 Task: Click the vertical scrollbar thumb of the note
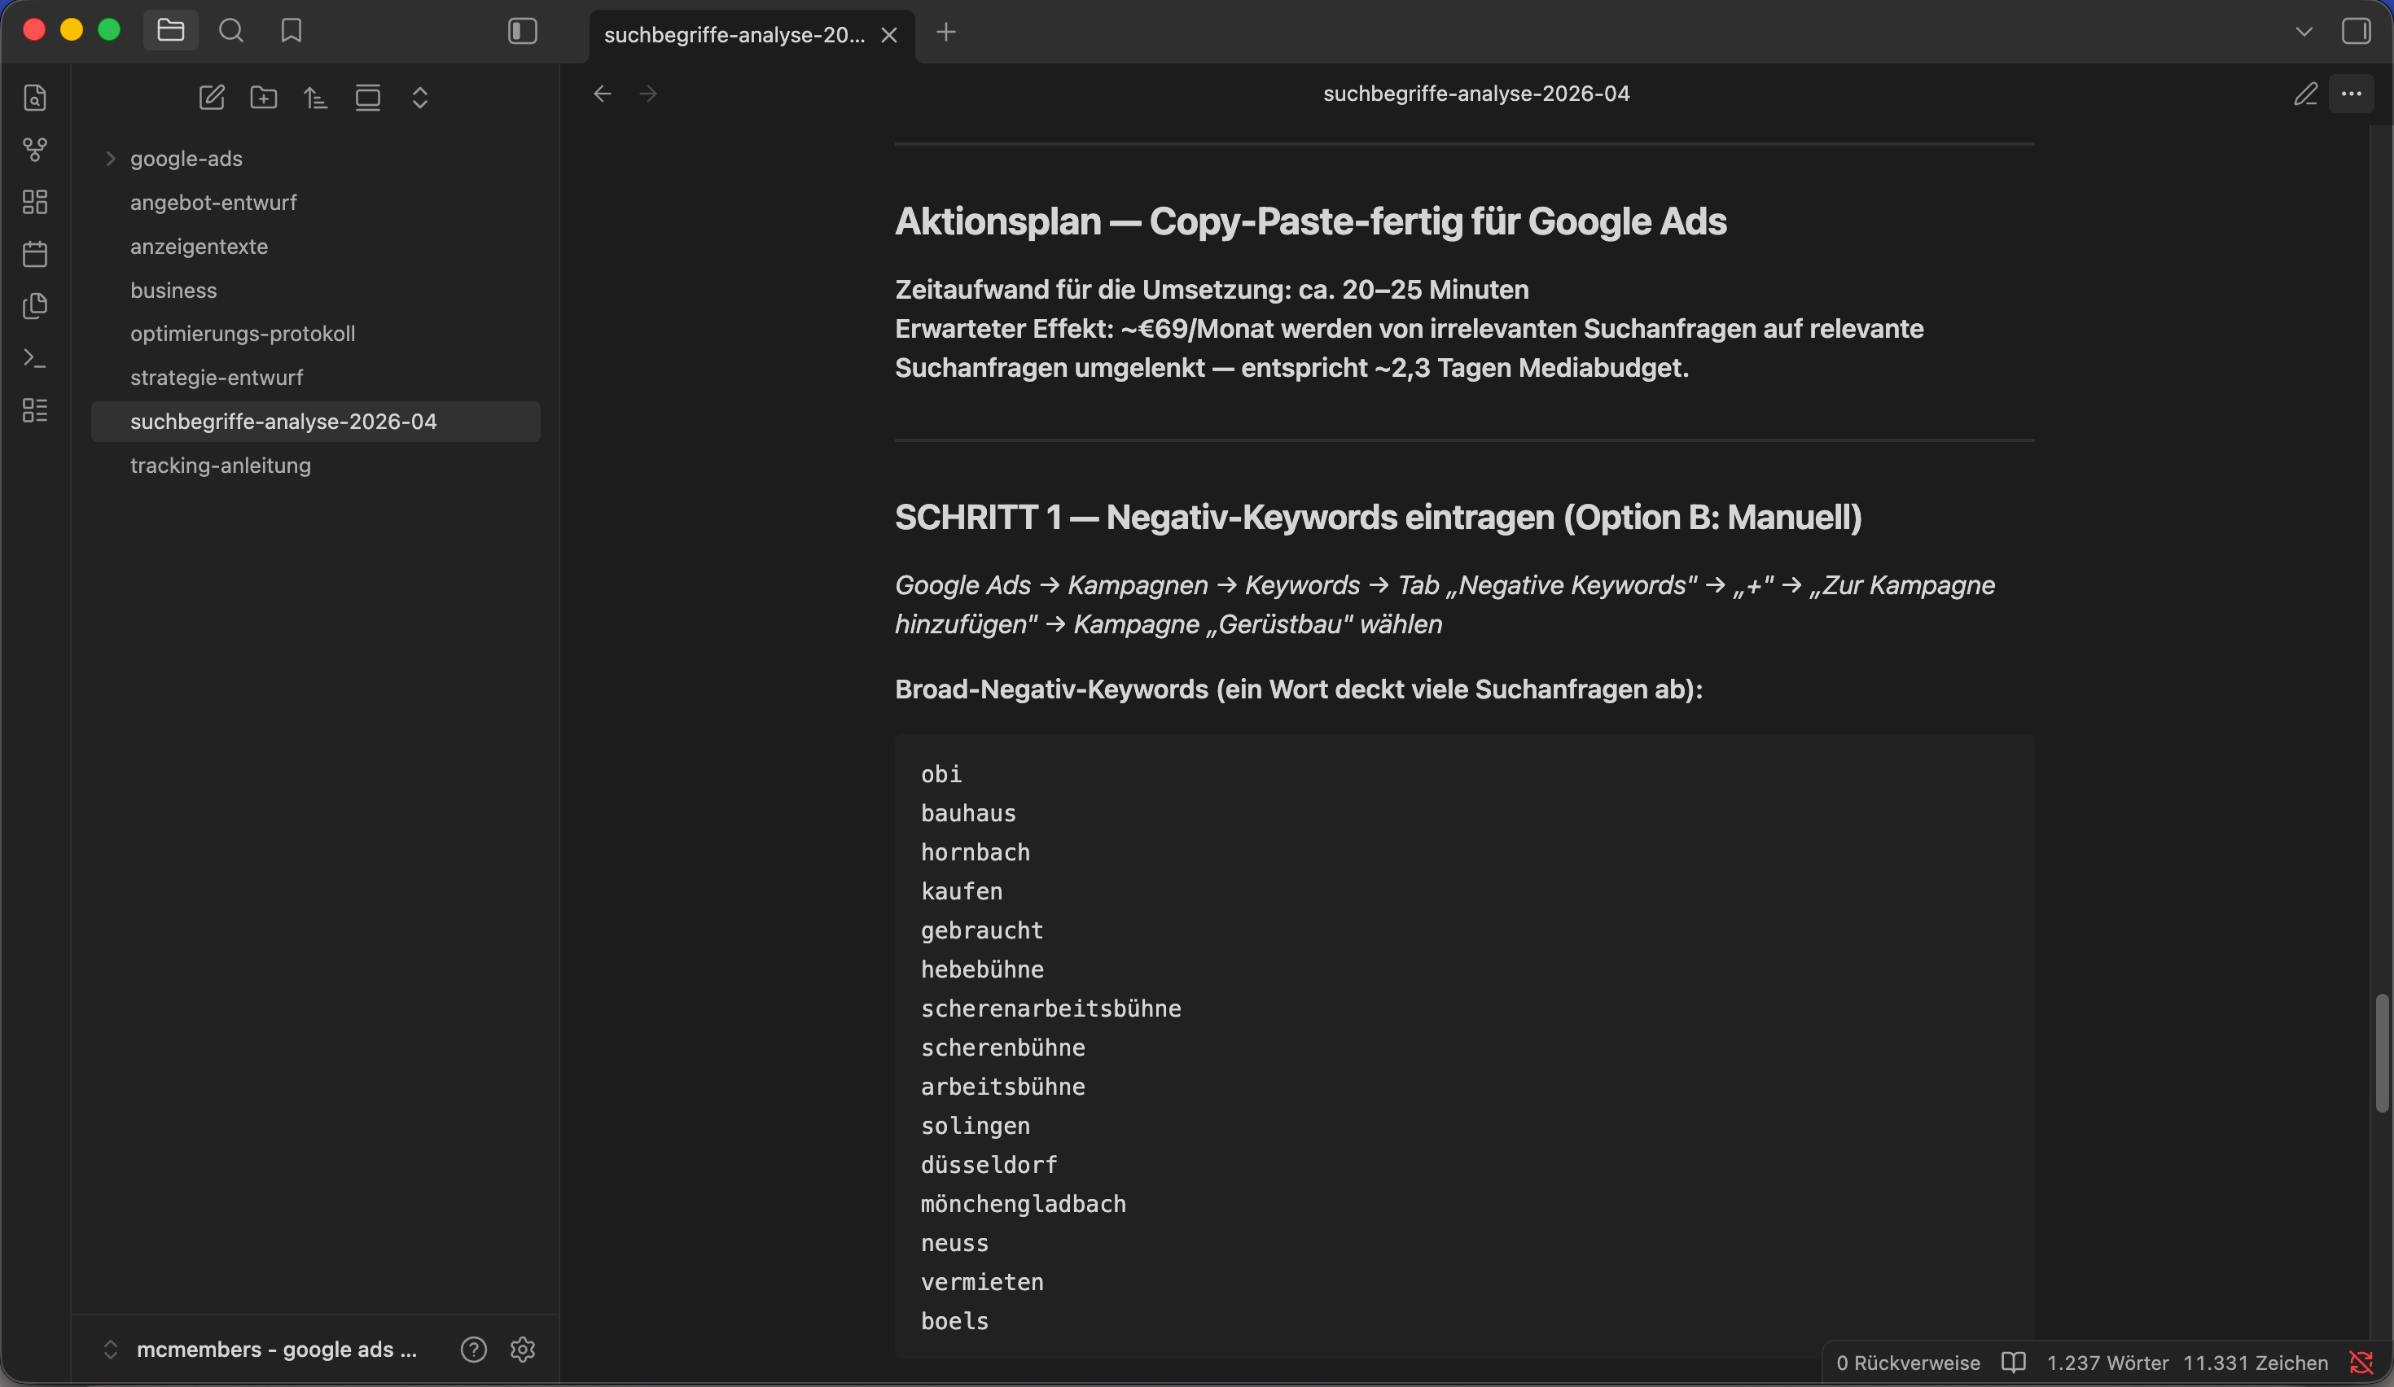pos(2383,1052)
